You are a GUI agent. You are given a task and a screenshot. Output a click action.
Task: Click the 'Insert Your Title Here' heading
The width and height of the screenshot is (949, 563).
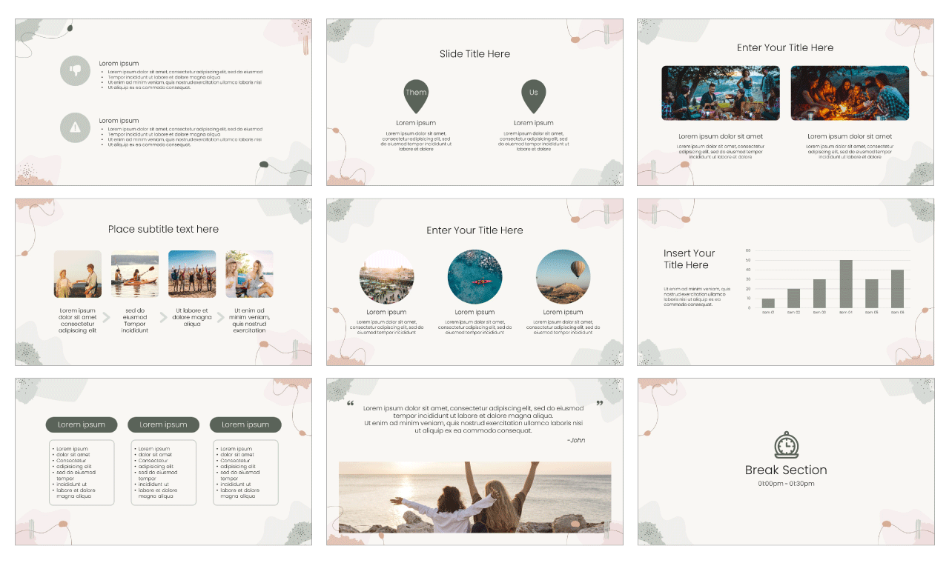pyautogui.click(x=690, y=259)
